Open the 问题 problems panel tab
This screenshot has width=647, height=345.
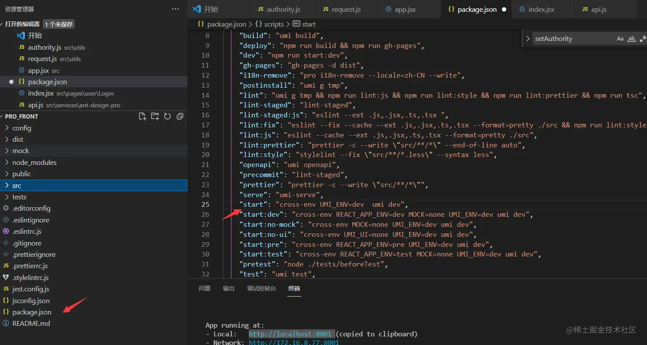204,288
